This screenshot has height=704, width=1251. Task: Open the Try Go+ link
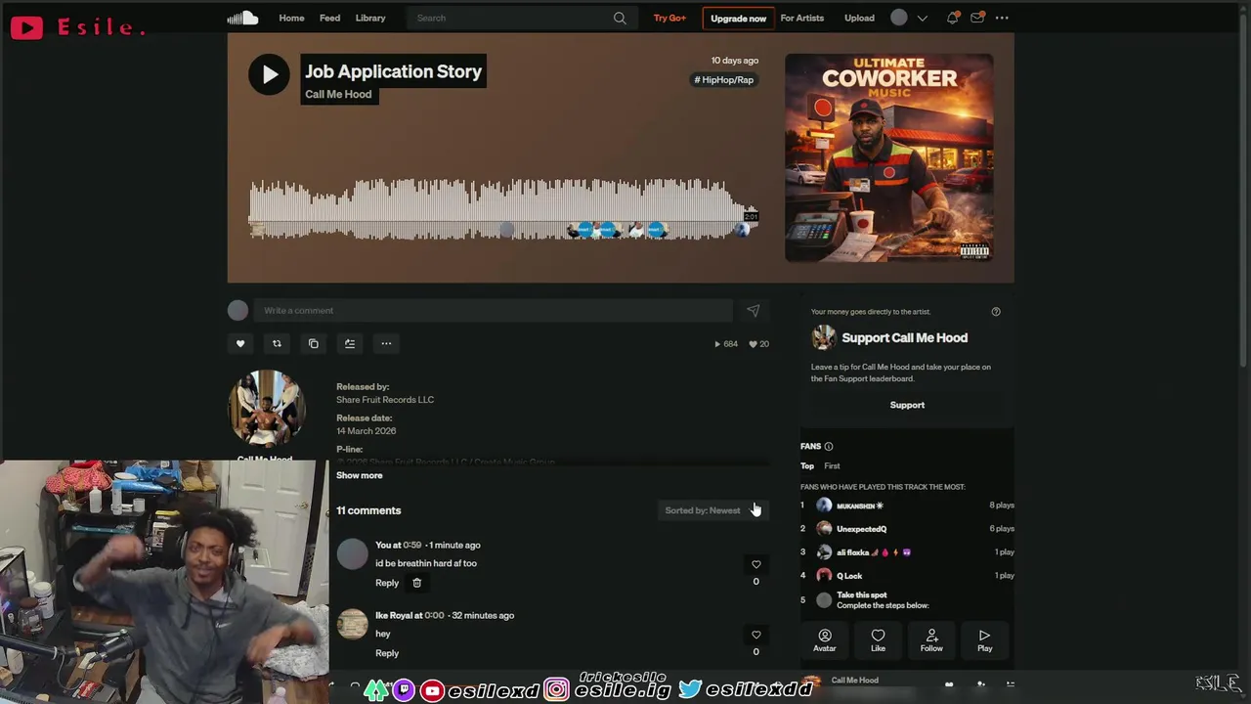(x=669, y=18)
